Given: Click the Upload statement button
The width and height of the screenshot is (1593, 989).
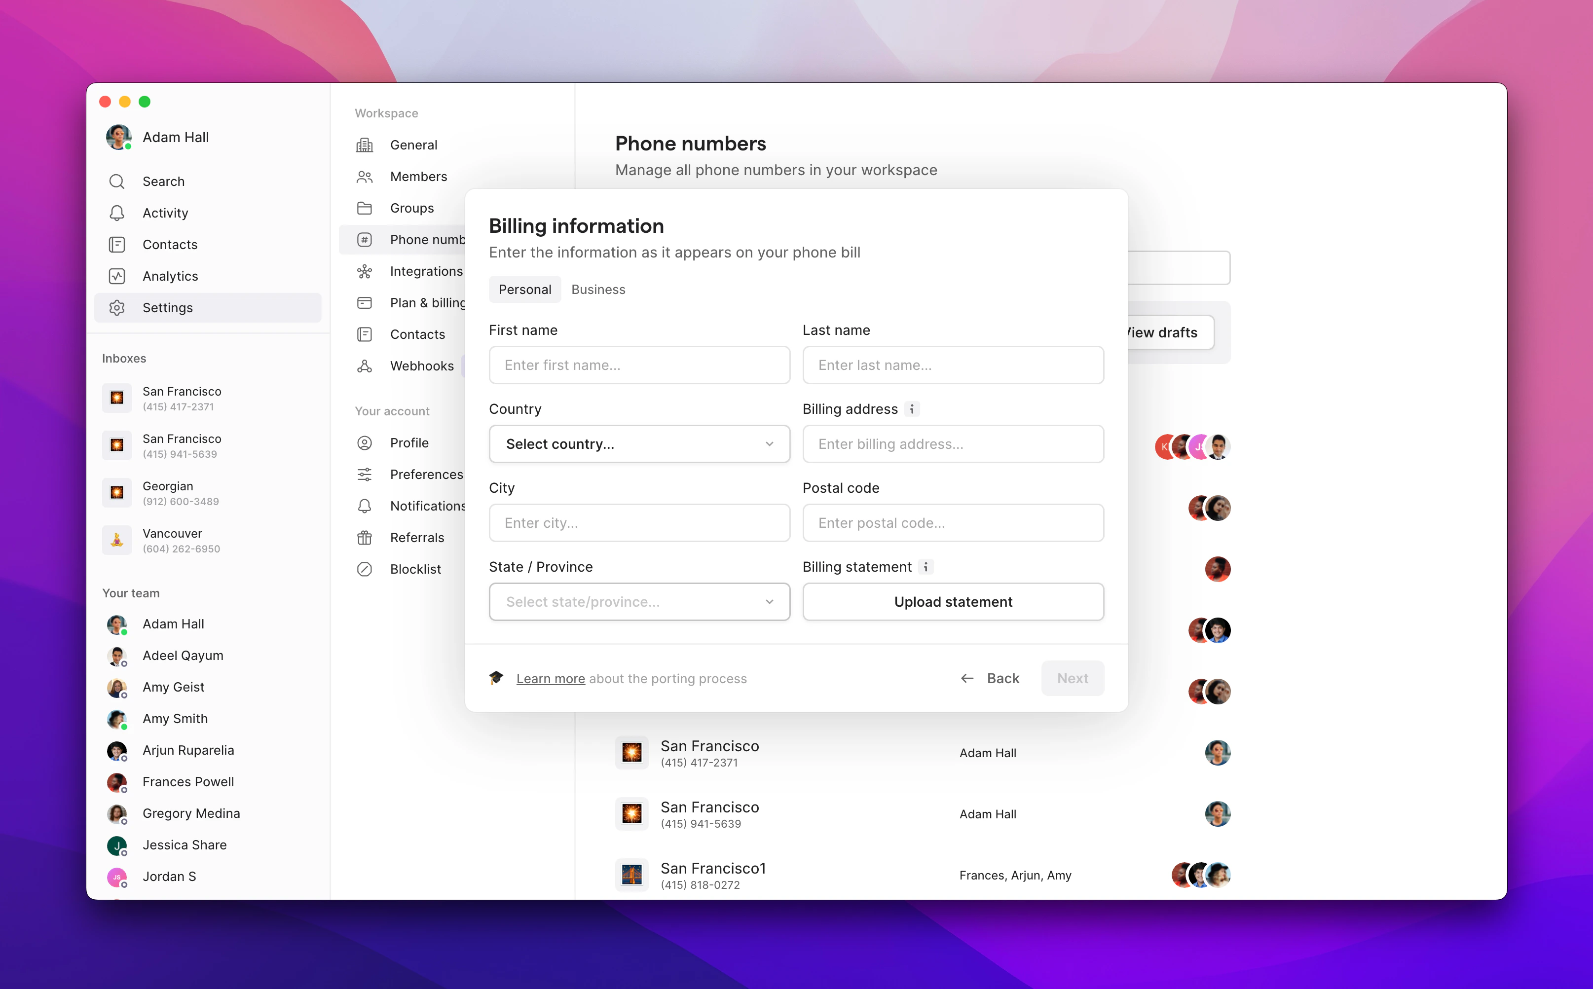Looking at the screenshot, I should tap(953, 602).
